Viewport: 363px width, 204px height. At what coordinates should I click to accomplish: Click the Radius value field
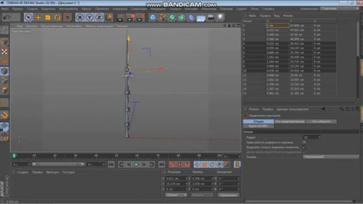(312, 137)
